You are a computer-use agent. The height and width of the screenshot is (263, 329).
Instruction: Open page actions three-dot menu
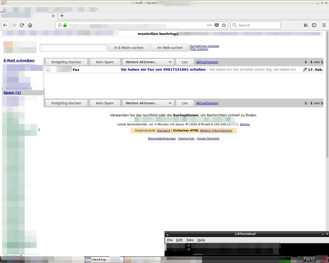[209, 25]
